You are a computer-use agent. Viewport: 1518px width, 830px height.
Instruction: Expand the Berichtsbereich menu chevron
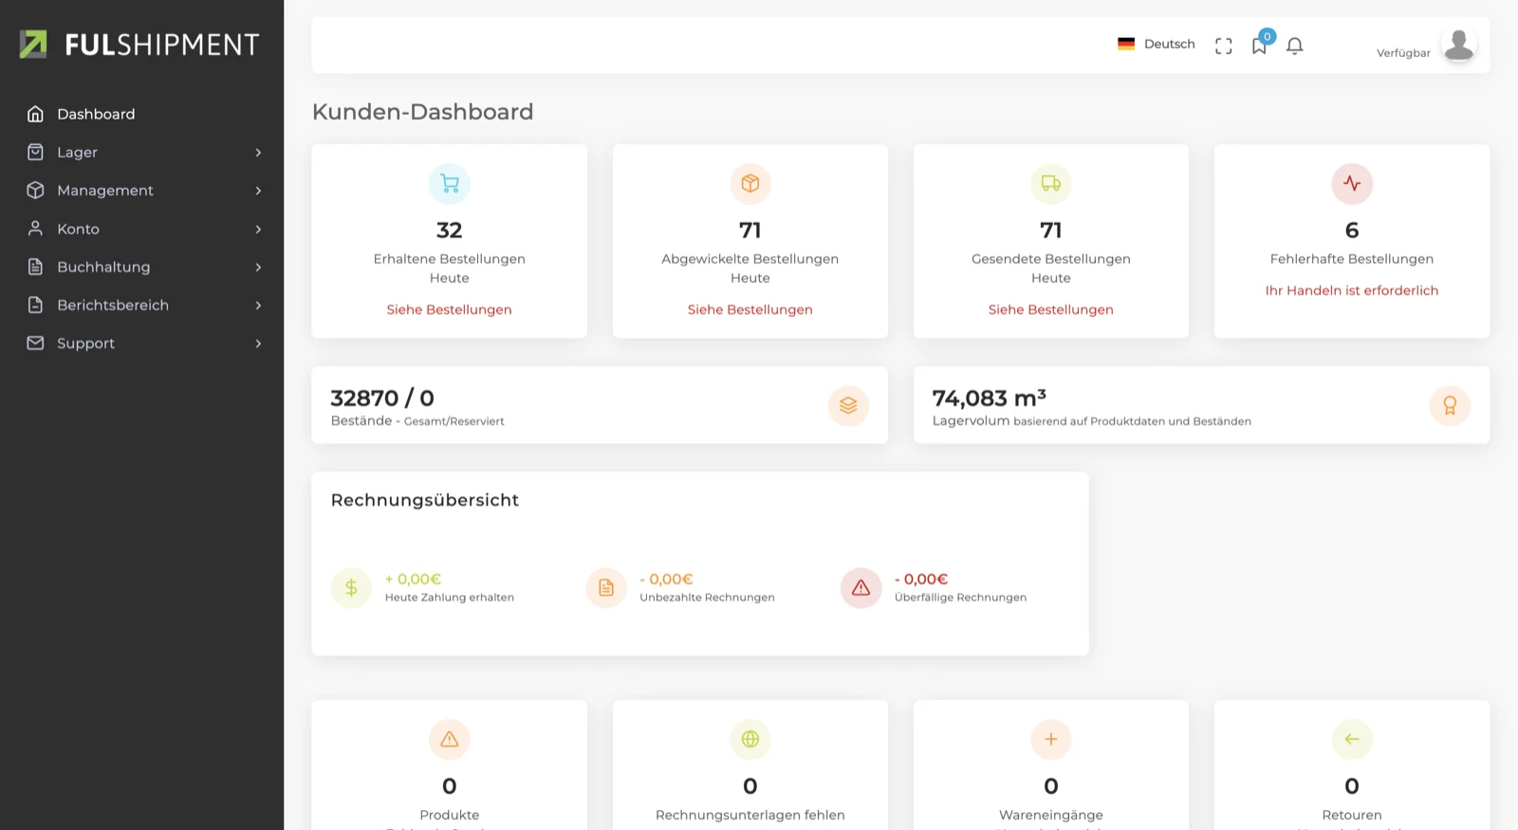pos(258,305)
